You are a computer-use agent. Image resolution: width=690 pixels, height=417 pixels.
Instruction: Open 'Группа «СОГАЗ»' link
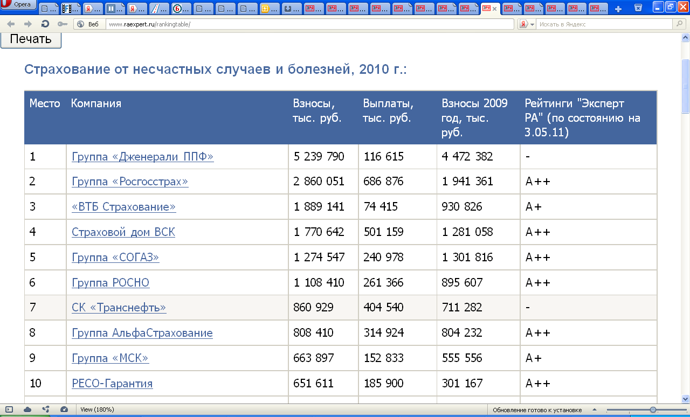tap(115, 258)
